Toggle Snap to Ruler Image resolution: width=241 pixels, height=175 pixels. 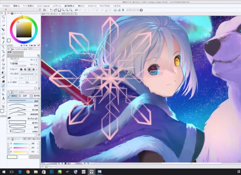tap(115, 10)
